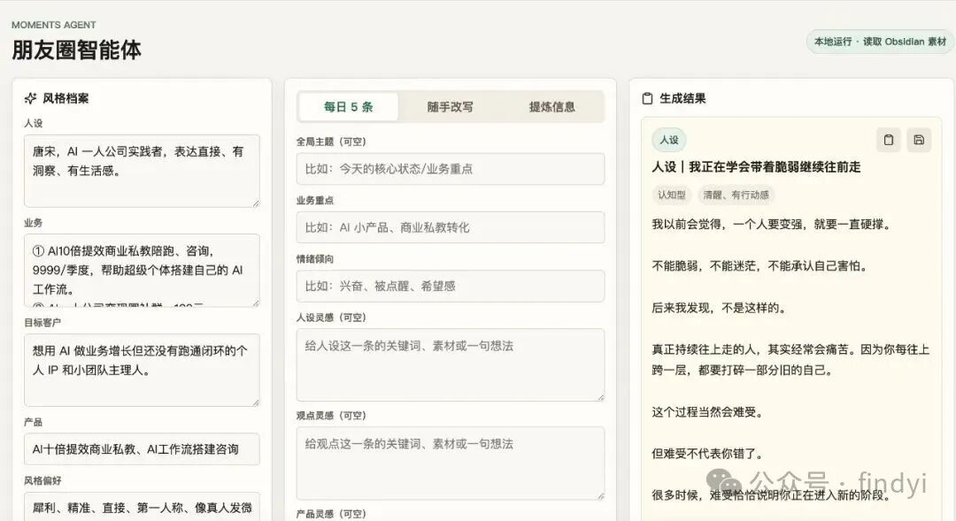Image resolution: width=956 pixels, height=521 pixels.
Task: Click into the 目标客户 text area
Action: tap(142, 369)
